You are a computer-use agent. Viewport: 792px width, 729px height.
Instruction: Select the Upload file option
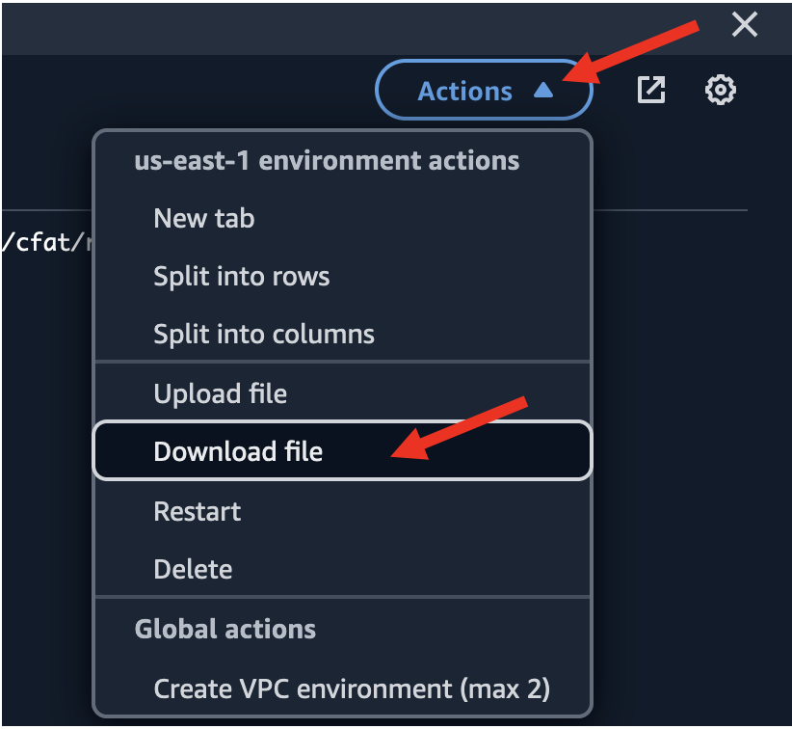[221, 393]
